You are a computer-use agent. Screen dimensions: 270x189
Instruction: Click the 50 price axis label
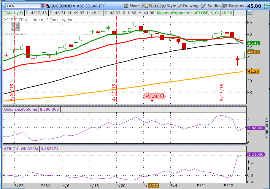pos(250,23)
